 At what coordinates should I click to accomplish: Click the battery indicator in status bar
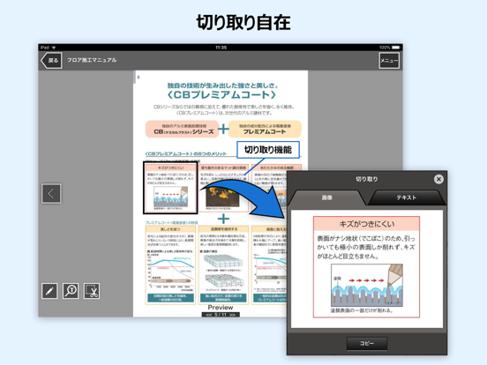click(x=396, y=48)
